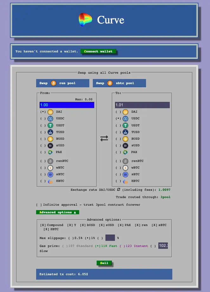Screen dimensions: 210x292
Task: Click the PAX coin icon in From list
Action: (x=50, y=152)
